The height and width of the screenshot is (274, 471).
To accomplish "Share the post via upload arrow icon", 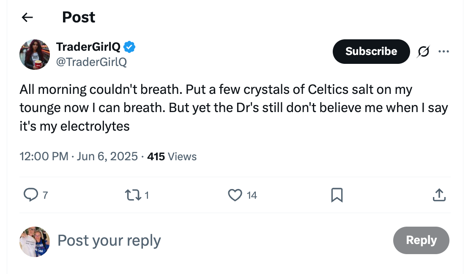I will tap(439, 195).
